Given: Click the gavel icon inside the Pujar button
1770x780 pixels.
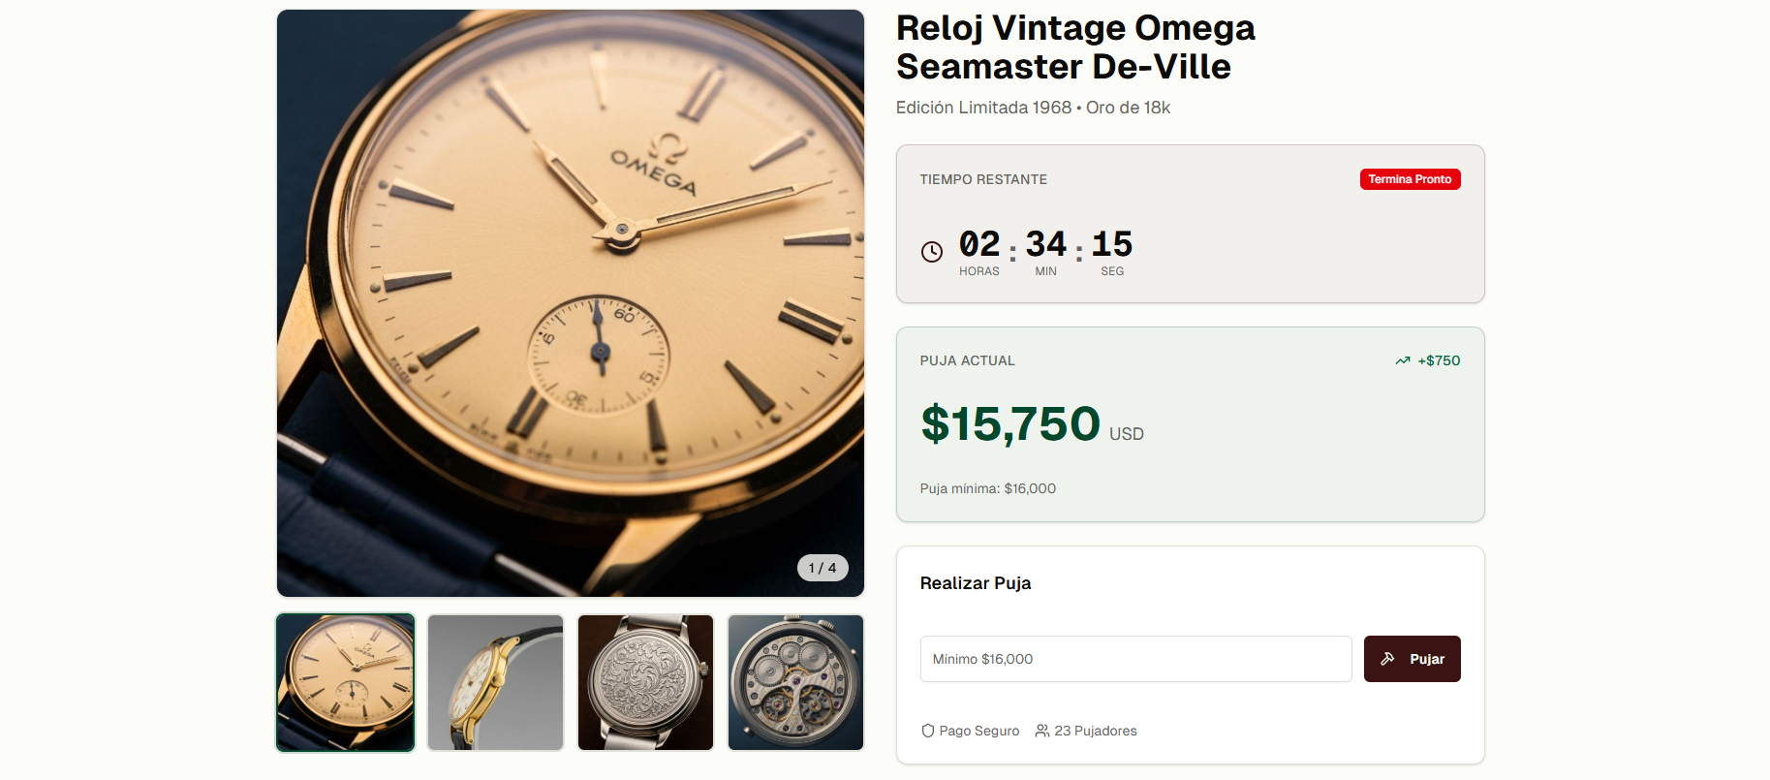Looking at the screenshot, I should pos(1386,658).
